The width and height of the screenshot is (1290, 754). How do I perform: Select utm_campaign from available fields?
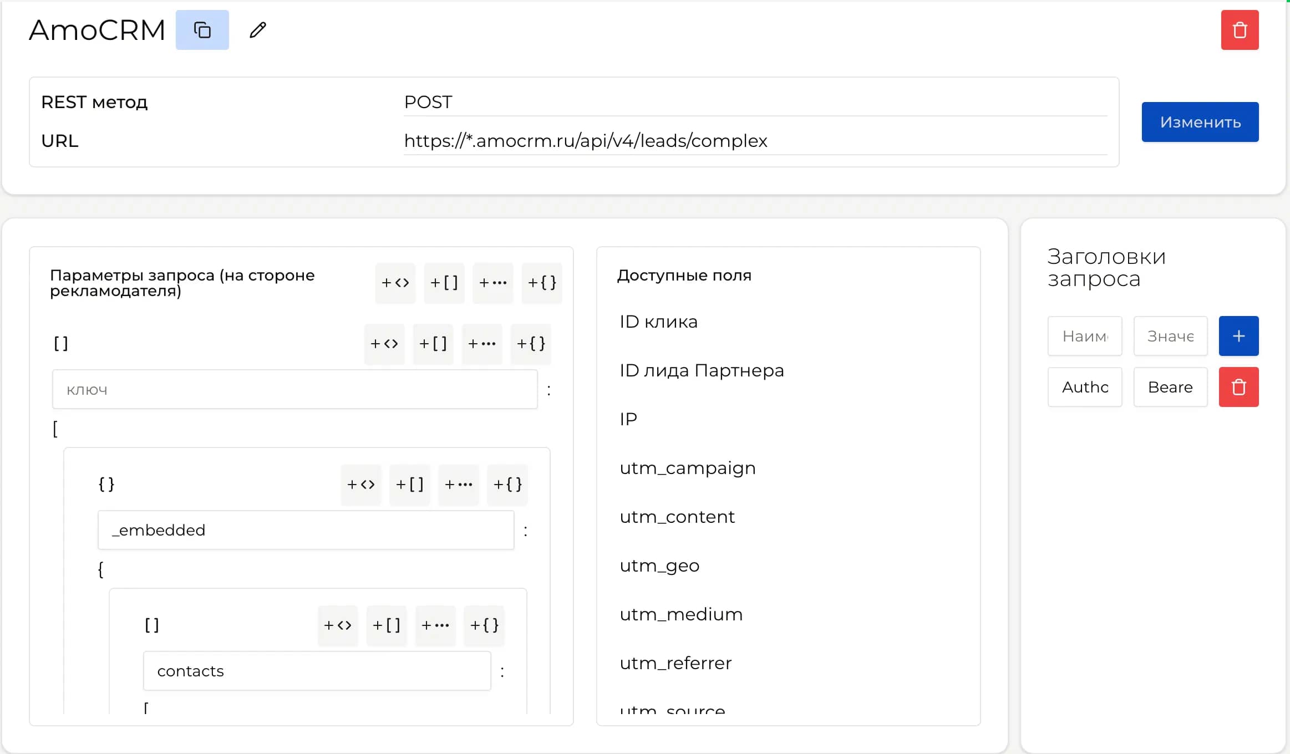(687, 467)
